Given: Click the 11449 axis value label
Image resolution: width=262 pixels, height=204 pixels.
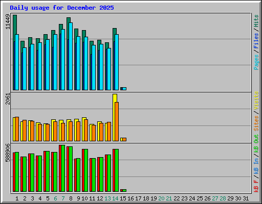Looking at the screenshot, I should [x=8, y=21].
